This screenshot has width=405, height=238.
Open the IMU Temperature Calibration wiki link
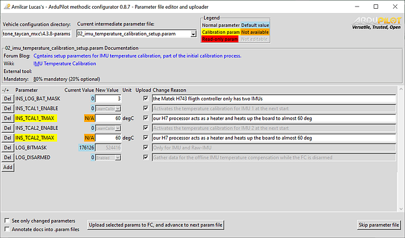point(65,64)
